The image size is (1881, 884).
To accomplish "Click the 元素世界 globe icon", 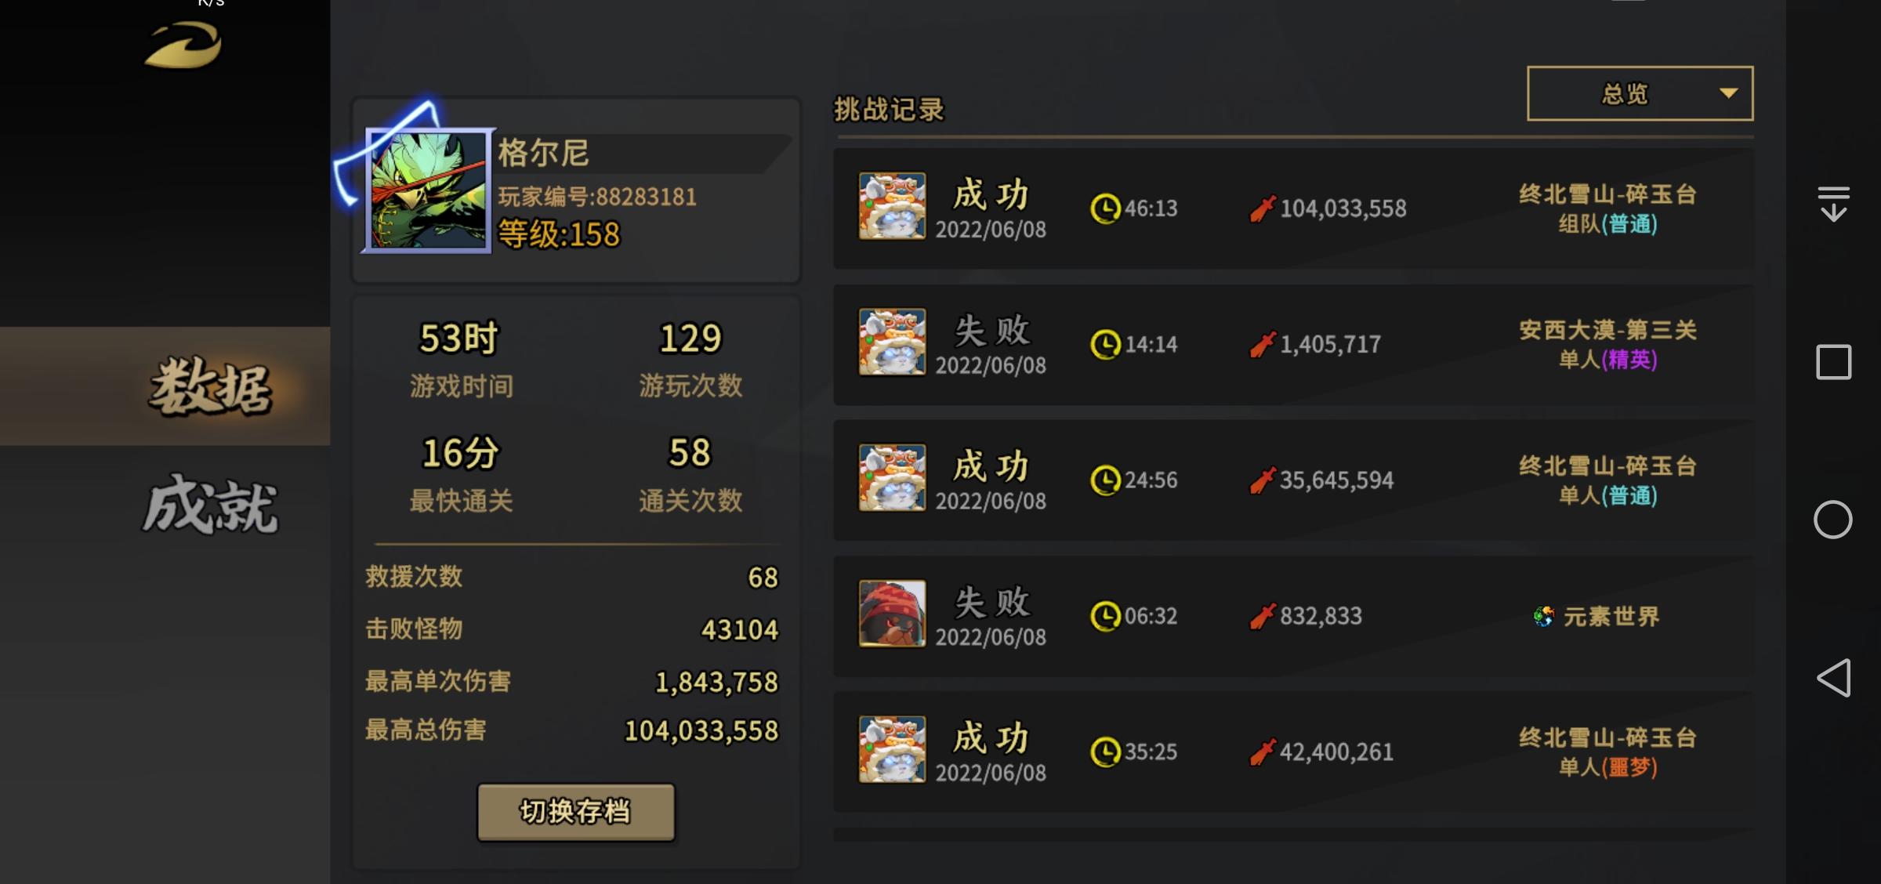I will (x=1543, y=617).
